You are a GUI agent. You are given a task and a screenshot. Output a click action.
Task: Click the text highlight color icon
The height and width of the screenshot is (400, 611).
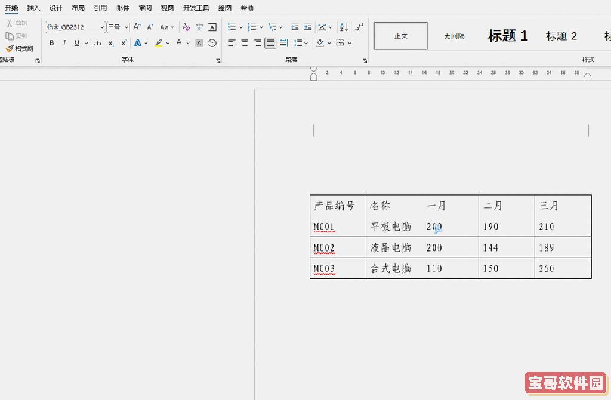click(x=159, y=43)
